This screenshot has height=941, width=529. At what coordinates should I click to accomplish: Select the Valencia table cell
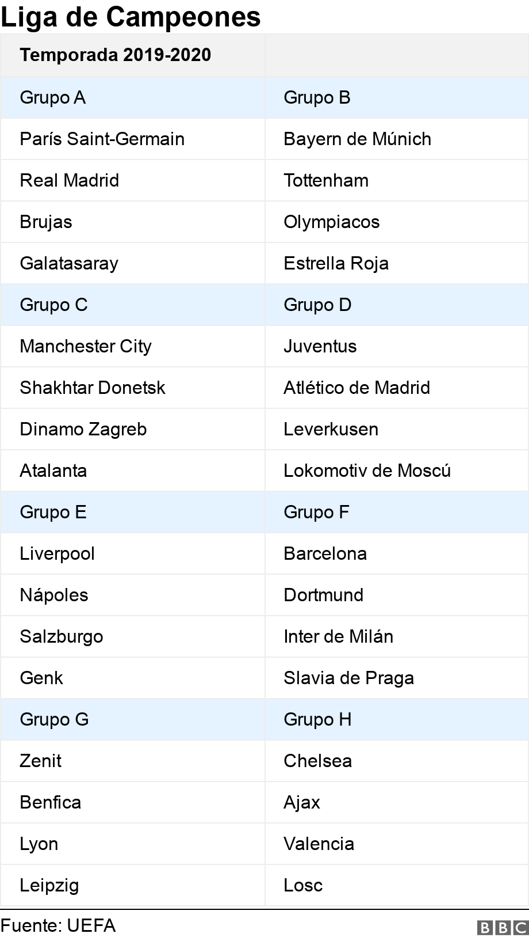319,844
